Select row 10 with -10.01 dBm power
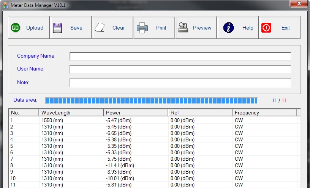Viewport: 310px width, 188px height. (120, 178)
